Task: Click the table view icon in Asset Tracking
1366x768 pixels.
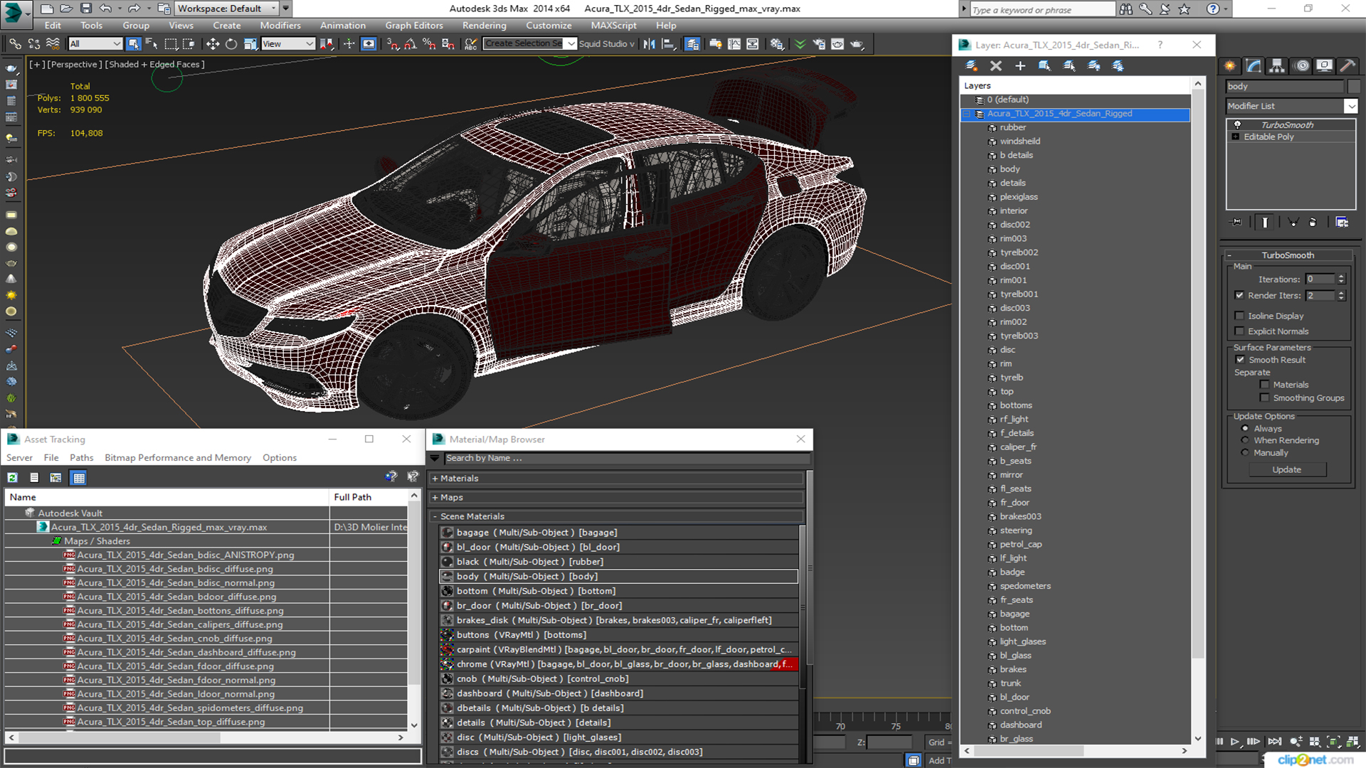Action: click(79, 478)
